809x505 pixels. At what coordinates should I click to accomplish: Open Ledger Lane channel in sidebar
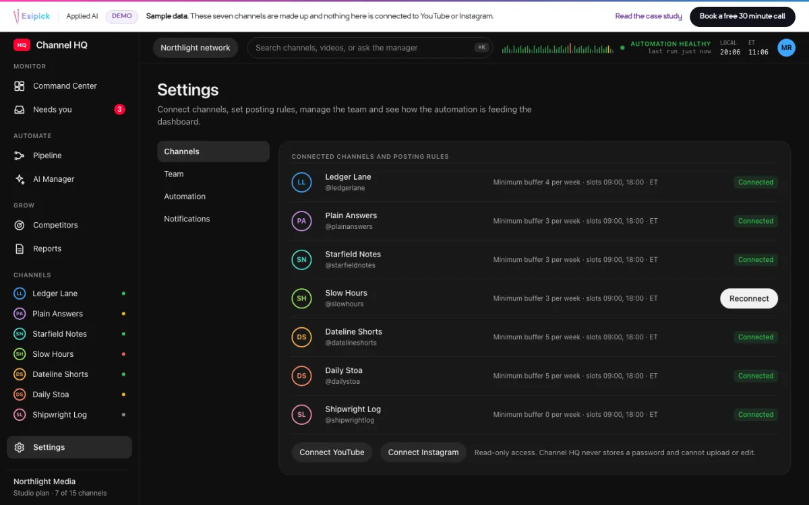(69, 294)
